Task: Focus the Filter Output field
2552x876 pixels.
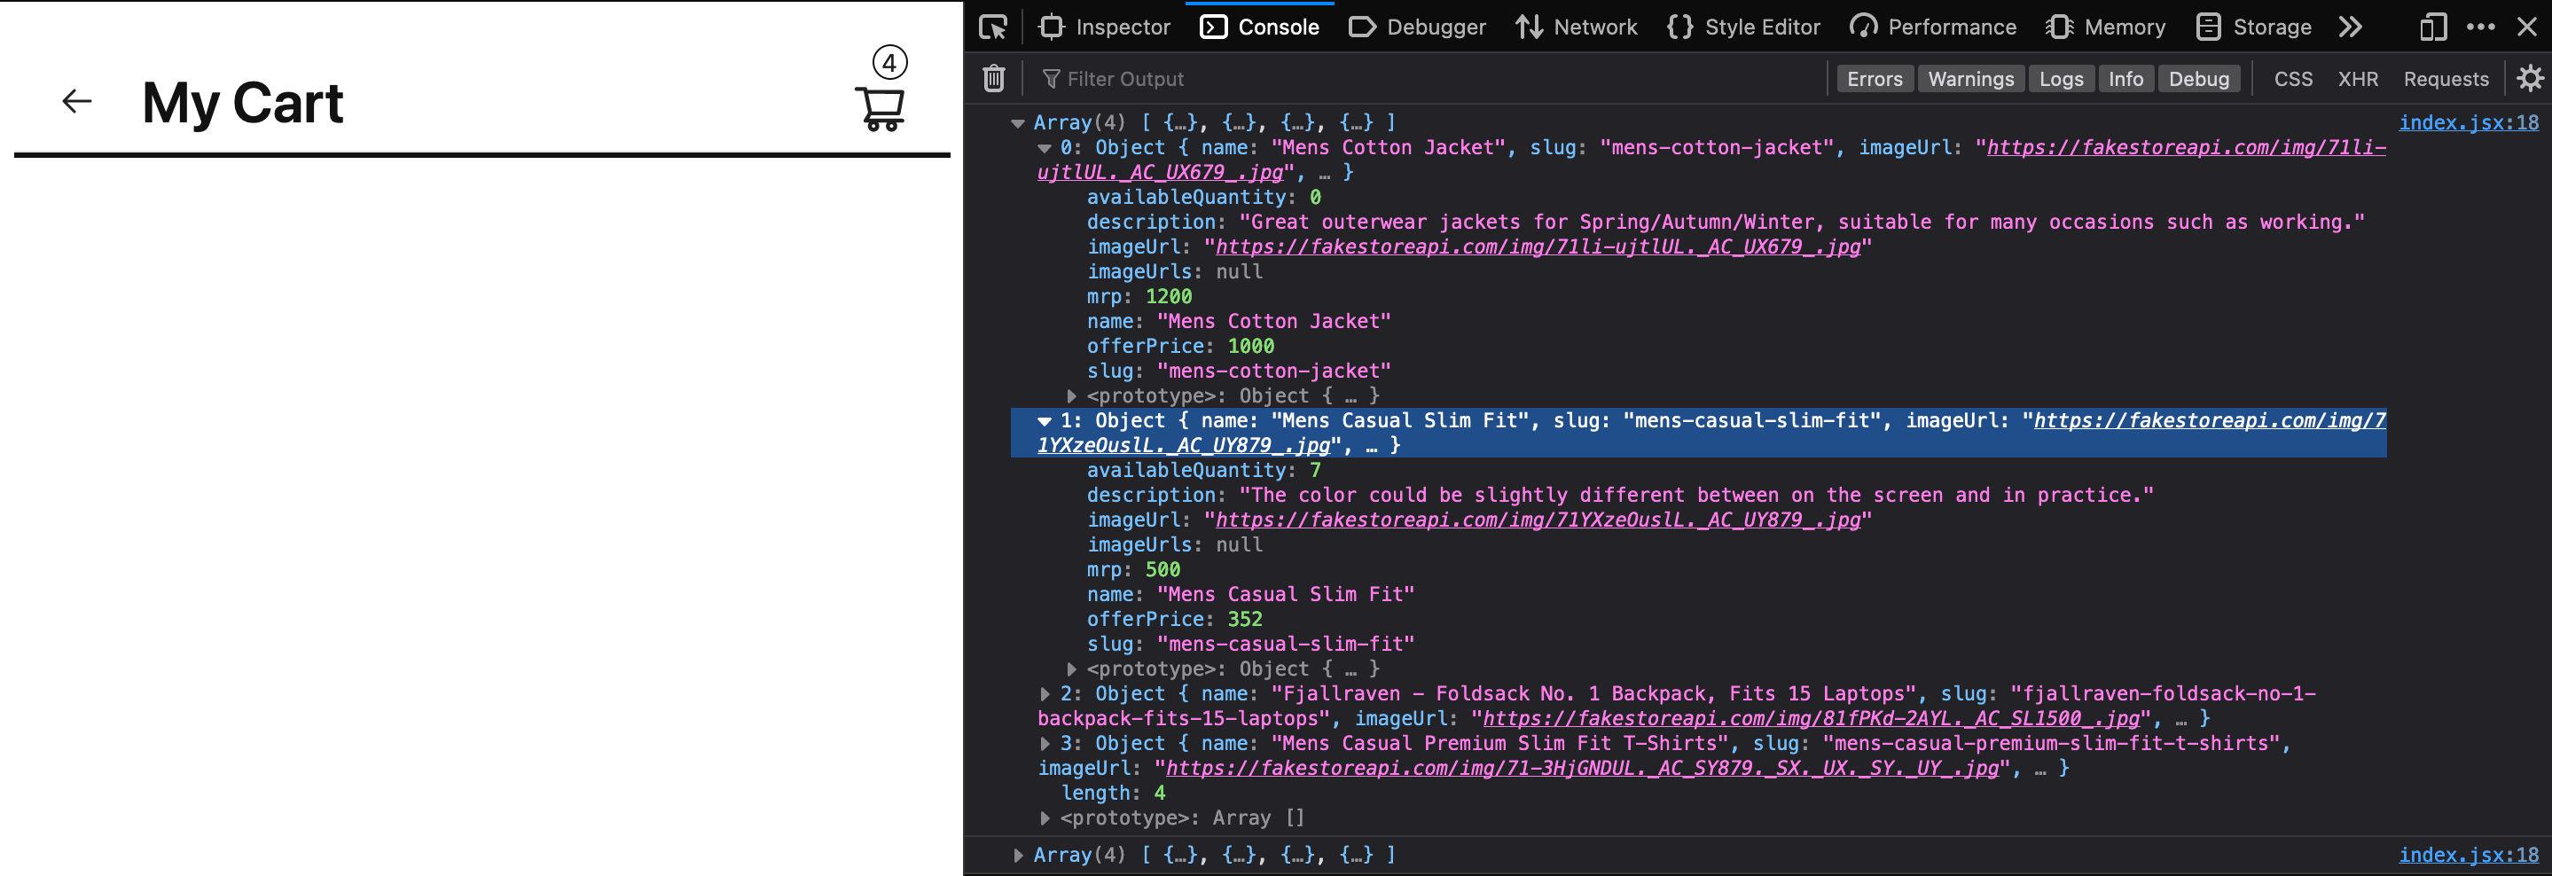Action: click(1427, 79)
